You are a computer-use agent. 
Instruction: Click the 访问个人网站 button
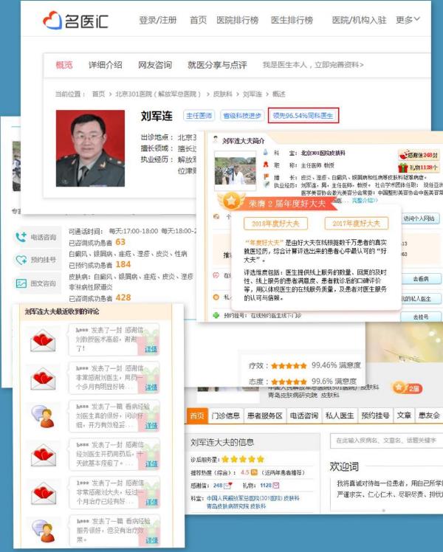419,218
